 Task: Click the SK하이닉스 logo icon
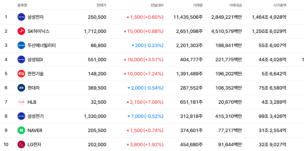click(21, 31)
